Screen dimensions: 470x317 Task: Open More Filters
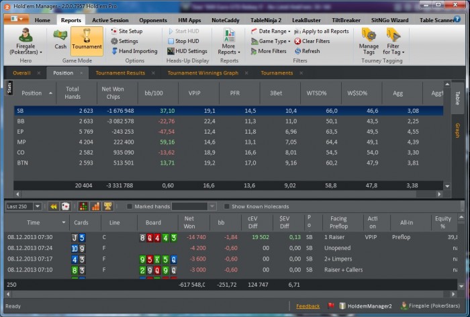click(269, 51)
